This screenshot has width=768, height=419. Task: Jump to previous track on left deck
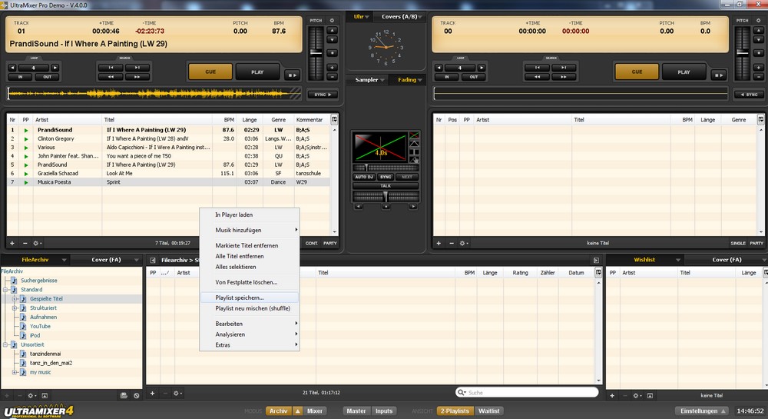coord(111,68)
